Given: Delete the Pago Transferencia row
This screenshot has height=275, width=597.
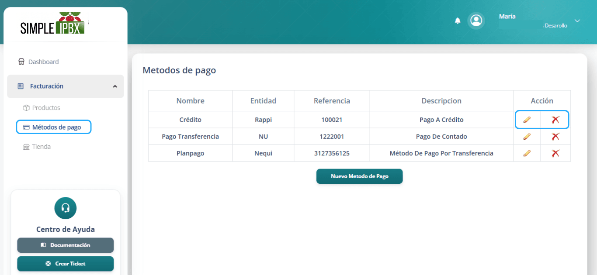Looking at the screenshot, I should coord(555,137).
